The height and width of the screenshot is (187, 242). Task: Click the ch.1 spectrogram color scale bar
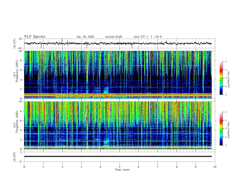point(221,78)
